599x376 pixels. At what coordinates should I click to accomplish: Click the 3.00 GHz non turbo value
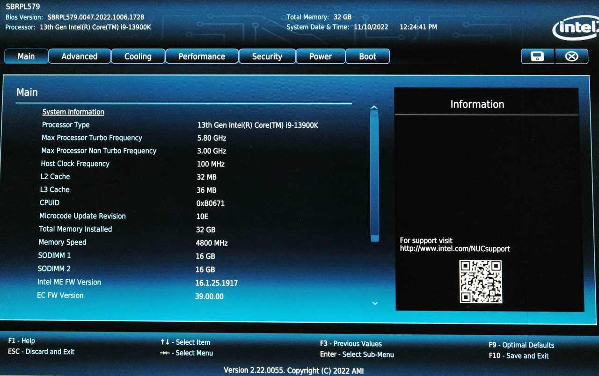pyautogui.click(x=212, y=151)
